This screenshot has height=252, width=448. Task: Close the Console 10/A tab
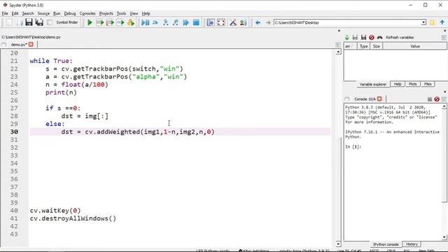[x=379, y=99]
